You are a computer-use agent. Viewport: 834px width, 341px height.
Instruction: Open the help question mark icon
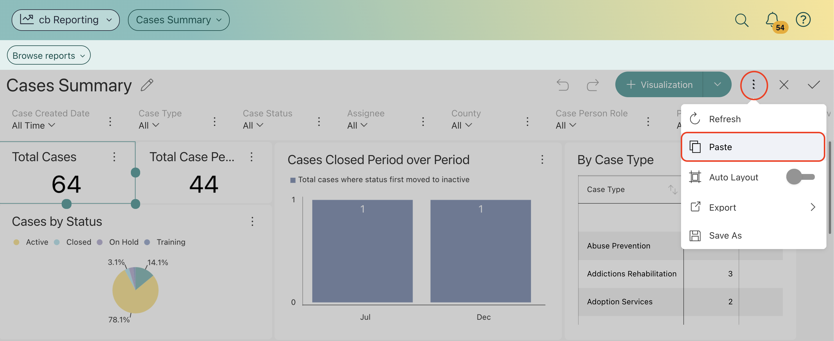(803, 20)
